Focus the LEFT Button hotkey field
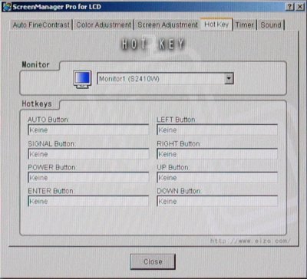307x279 pixels. pyautogui.click(x=217, y=130)
